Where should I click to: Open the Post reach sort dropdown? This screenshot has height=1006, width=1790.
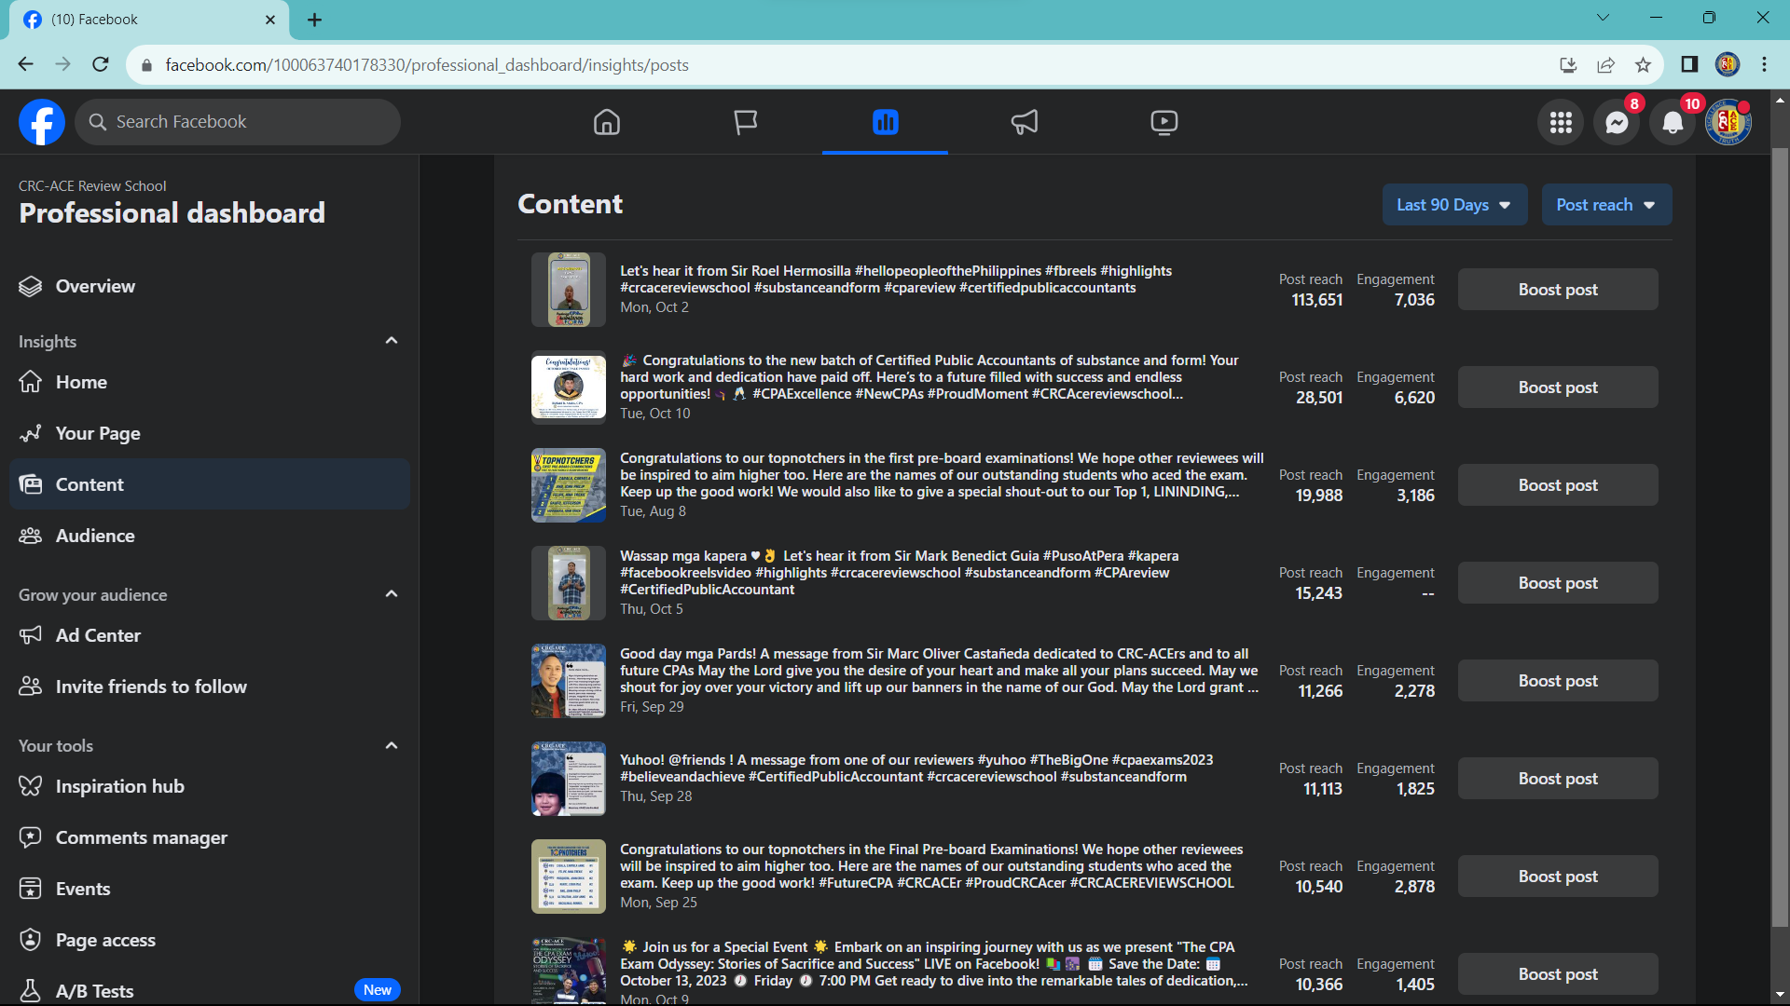coord(1605,205)
